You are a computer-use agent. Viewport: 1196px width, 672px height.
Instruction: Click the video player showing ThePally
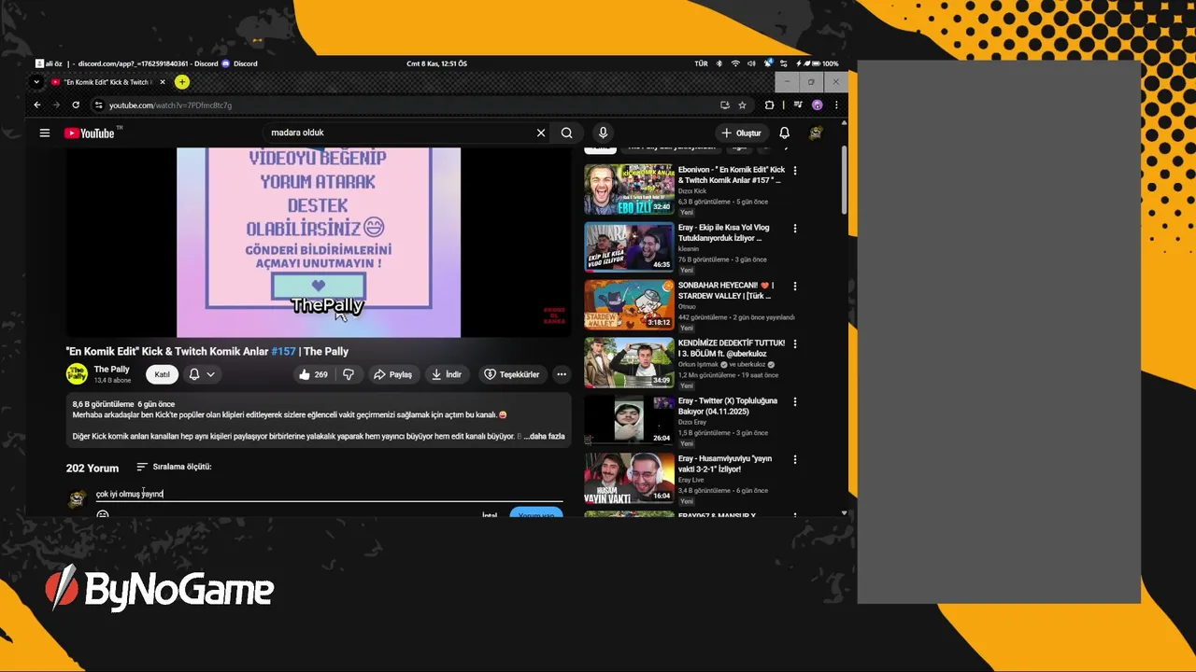pyautogui.click(x=319, y=242)
